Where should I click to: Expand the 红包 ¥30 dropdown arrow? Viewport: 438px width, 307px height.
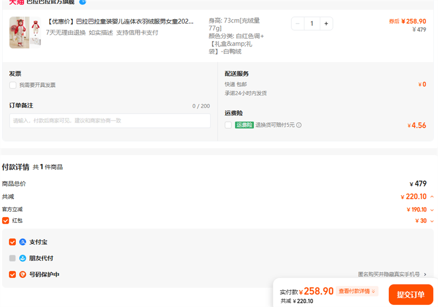tap(432, 221)
